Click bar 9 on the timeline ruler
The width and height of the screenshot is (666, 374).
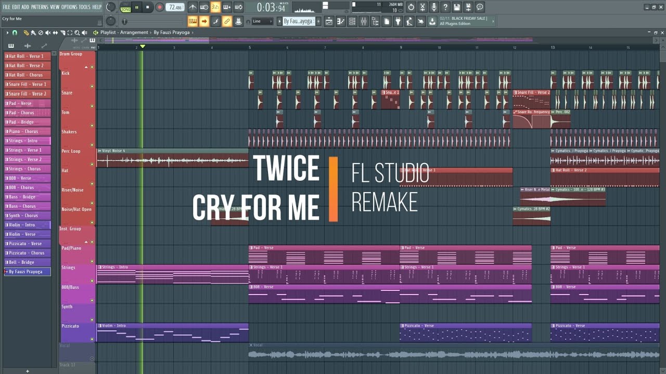pyautogui.click(x=401, y=47)
